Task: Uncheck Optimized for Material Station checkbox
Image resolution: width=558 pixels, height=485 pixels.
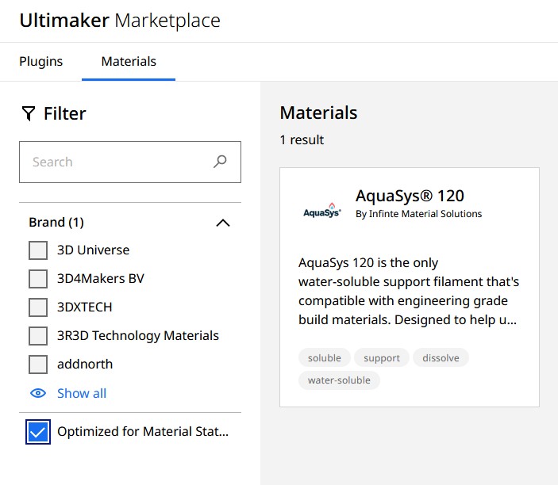Action: (x=38, y=432)
